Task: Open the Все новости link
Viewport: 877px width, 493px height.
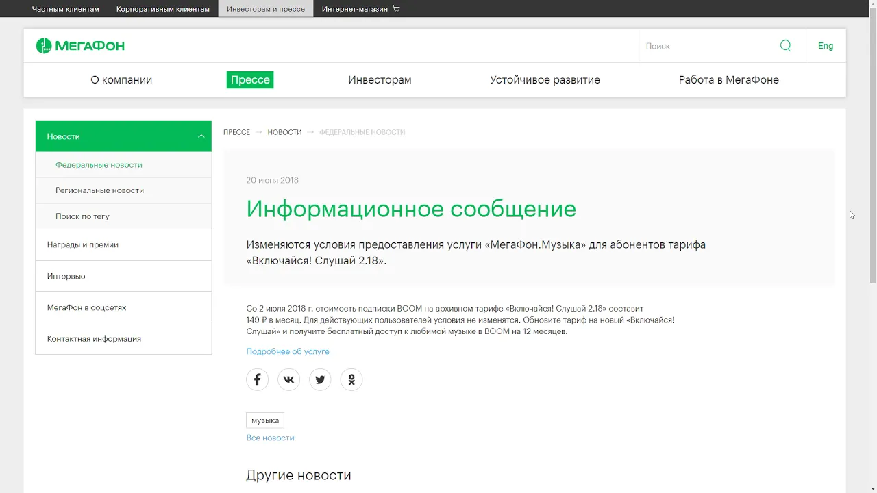Action: pos(270,438)
